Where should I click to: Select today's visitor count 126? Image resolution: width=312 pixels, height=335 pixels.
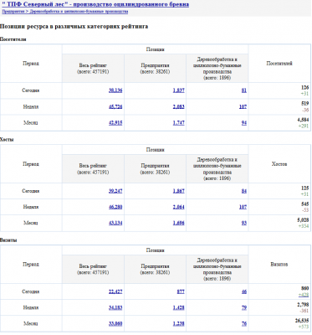click(x=305, y=88)
